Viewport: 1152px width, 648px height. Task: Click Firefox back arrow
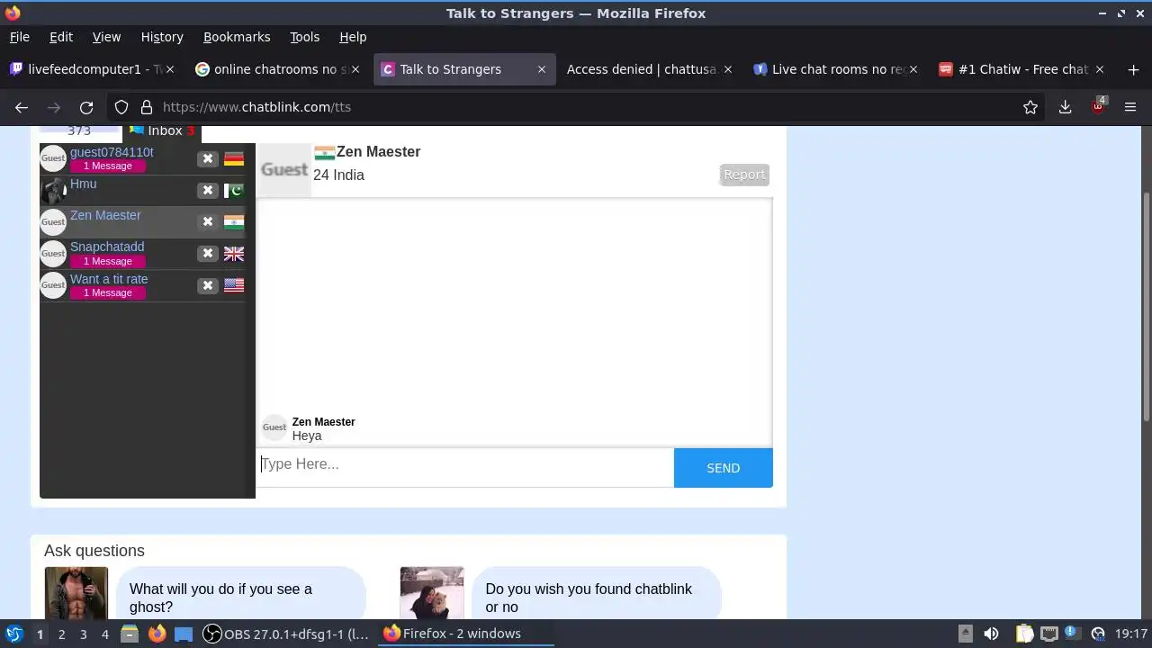22,107
